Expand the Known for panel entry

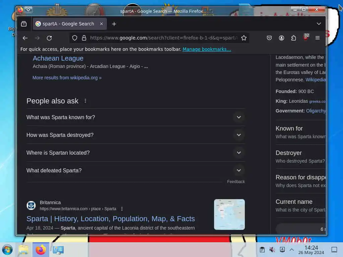300,132
